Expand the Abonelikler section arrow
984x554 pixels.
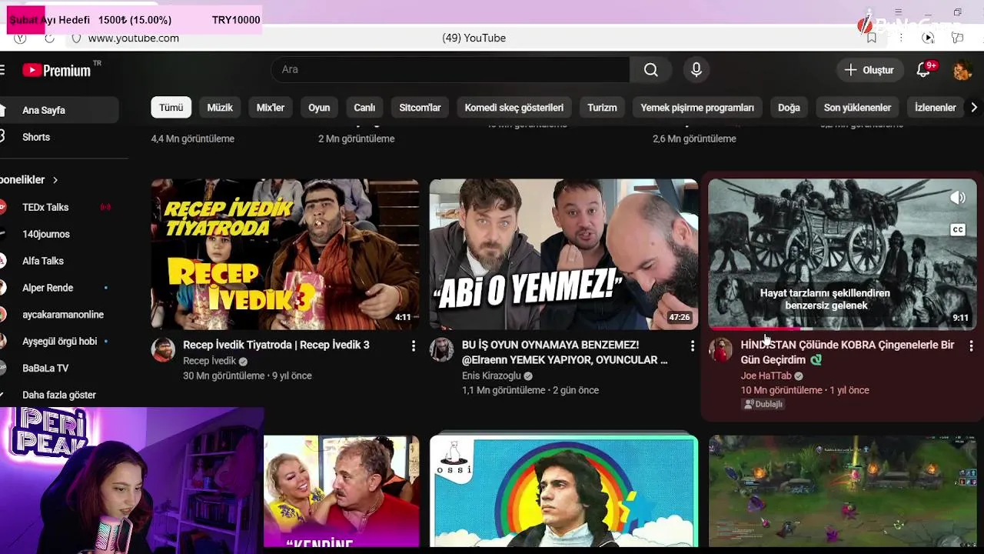click(x=55, y=180)
